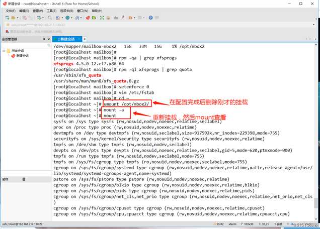Viewport: 320px width, 229px height.
Task: Close the session manager panel
Action: 49,39
